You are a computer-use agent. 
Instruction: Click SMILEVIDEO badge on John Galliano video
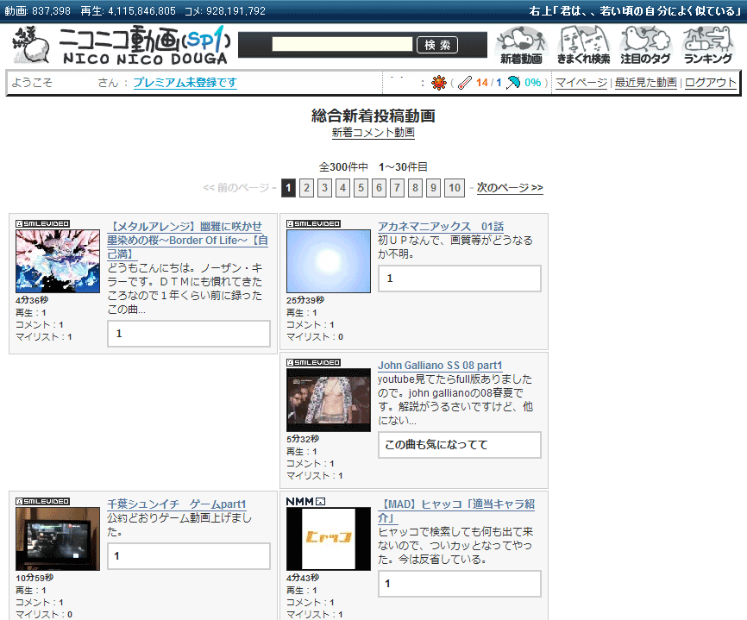pyautogui.click(x=313, y=363)
